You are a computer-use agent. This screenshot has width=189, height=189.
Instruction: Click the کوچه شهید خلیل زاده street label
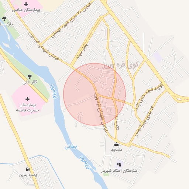(x=149, y=96)
